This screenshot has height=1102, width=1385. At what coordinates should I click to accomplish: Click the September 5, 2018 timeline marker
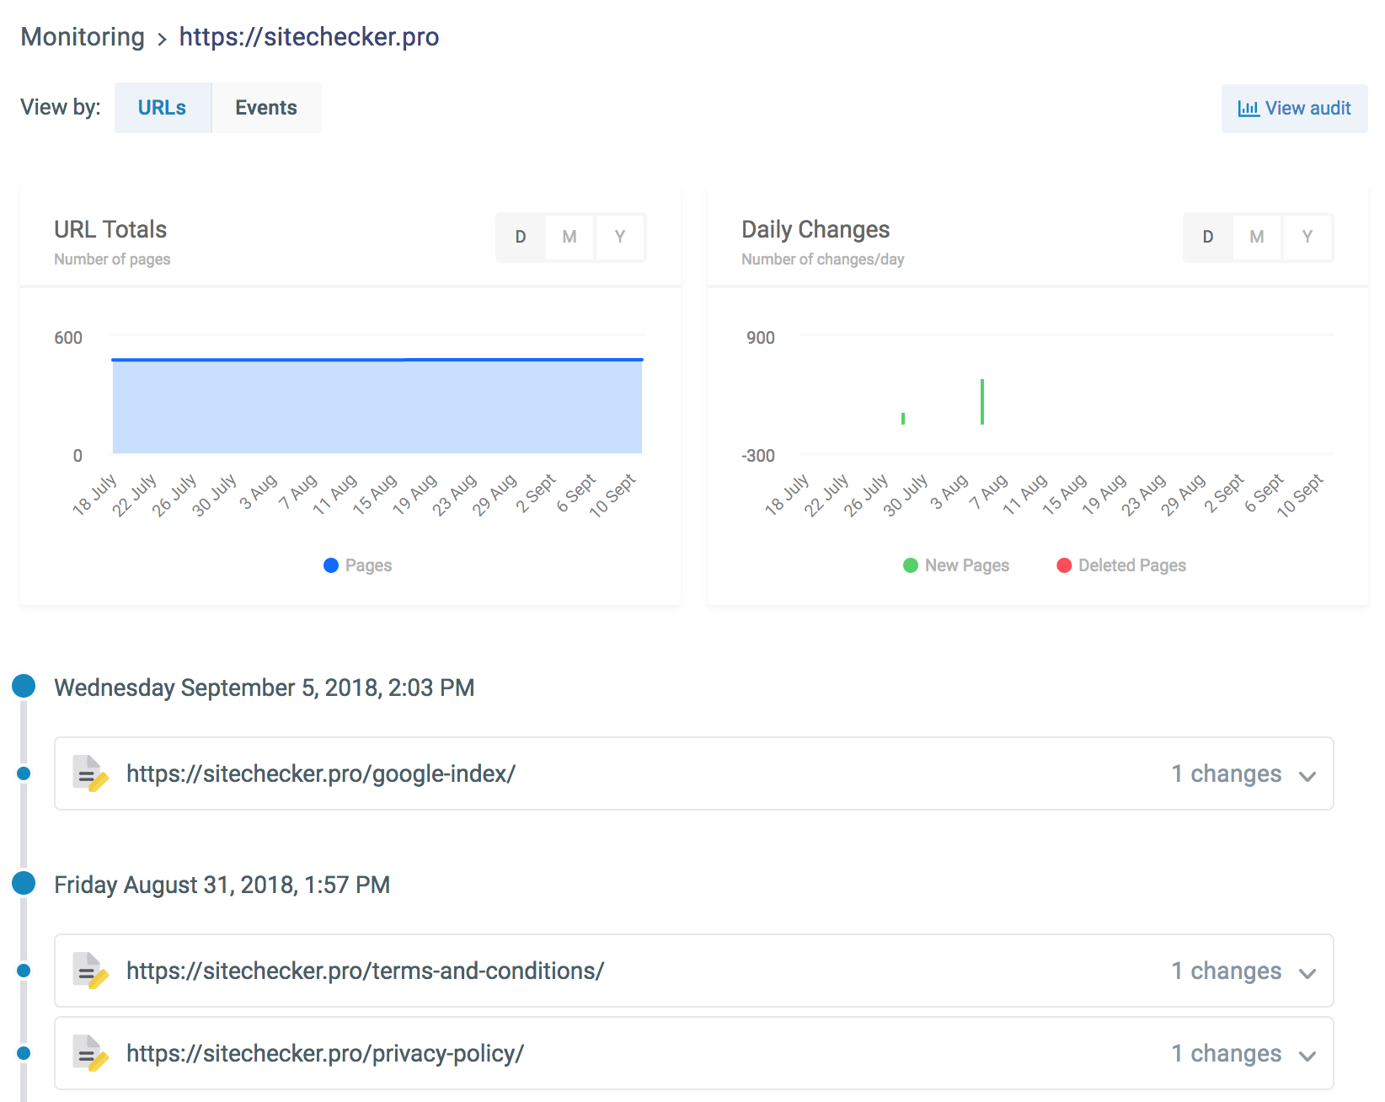(x=24, y=686)
